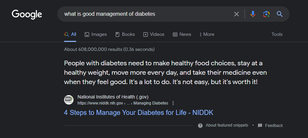Open the three-dot result options menu
This screenshot has height=138, width=308.
[173, 103]
